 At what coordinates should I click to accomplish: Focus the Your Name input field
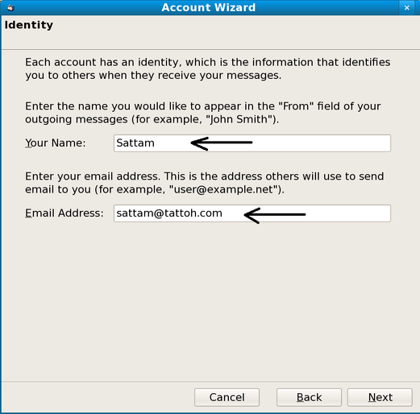click(252, 143)
